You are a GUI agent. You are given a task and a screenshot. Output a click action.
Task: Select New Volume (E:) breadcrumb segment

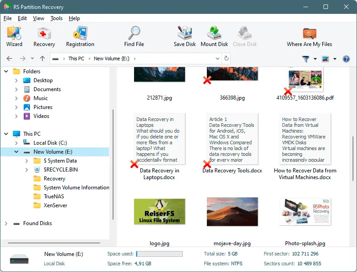(112, 59)
